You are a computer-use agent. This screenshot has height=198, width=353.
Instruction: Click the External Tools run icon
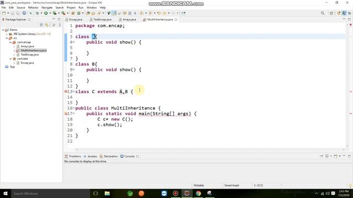click(x=63, y=13)
